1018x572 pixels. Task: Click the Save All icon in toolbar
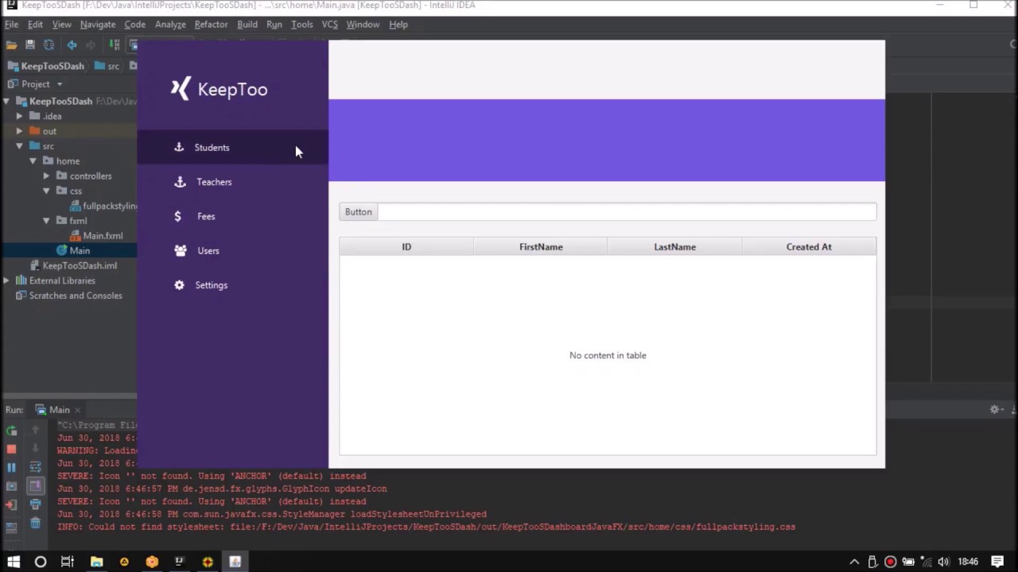coord(30,45)
